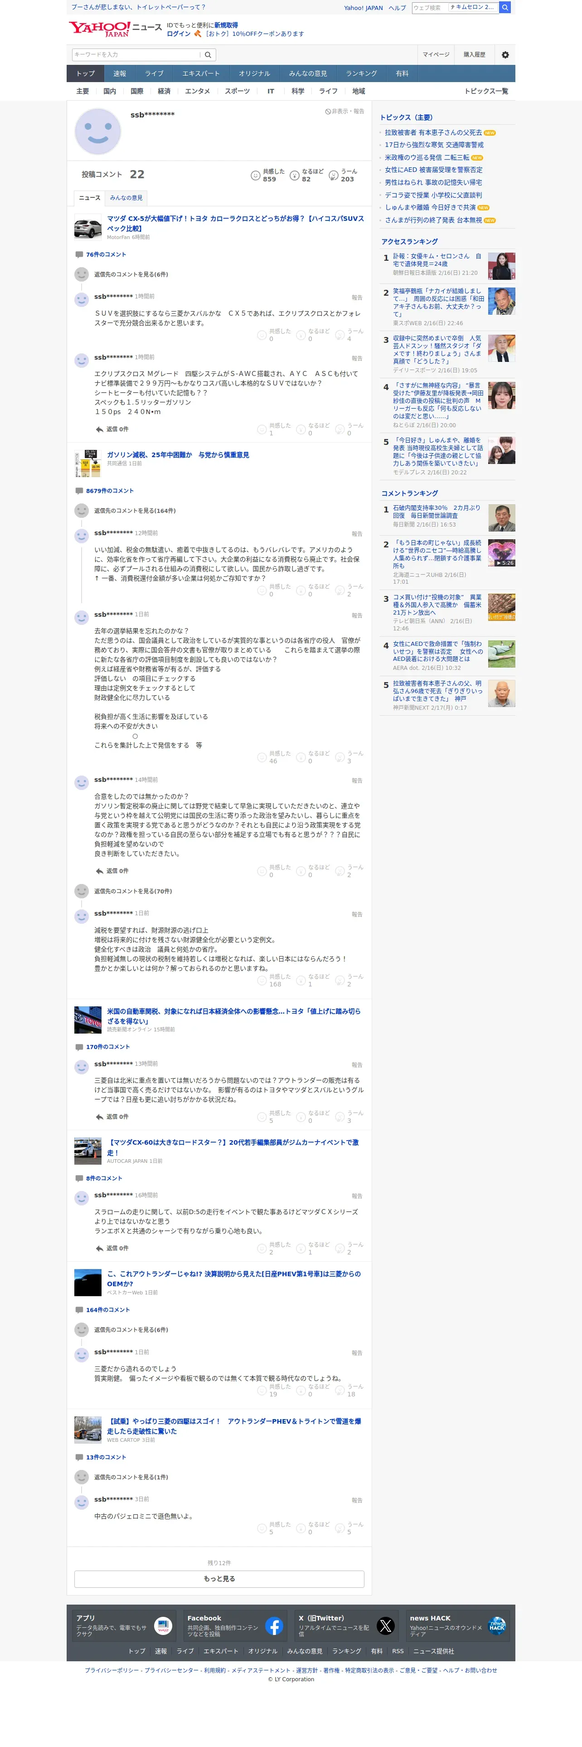Image resolution: width=582 pixels, height=1747 pixels.
Task: Open the 経済 category menu item
Action: pos(164,92)
